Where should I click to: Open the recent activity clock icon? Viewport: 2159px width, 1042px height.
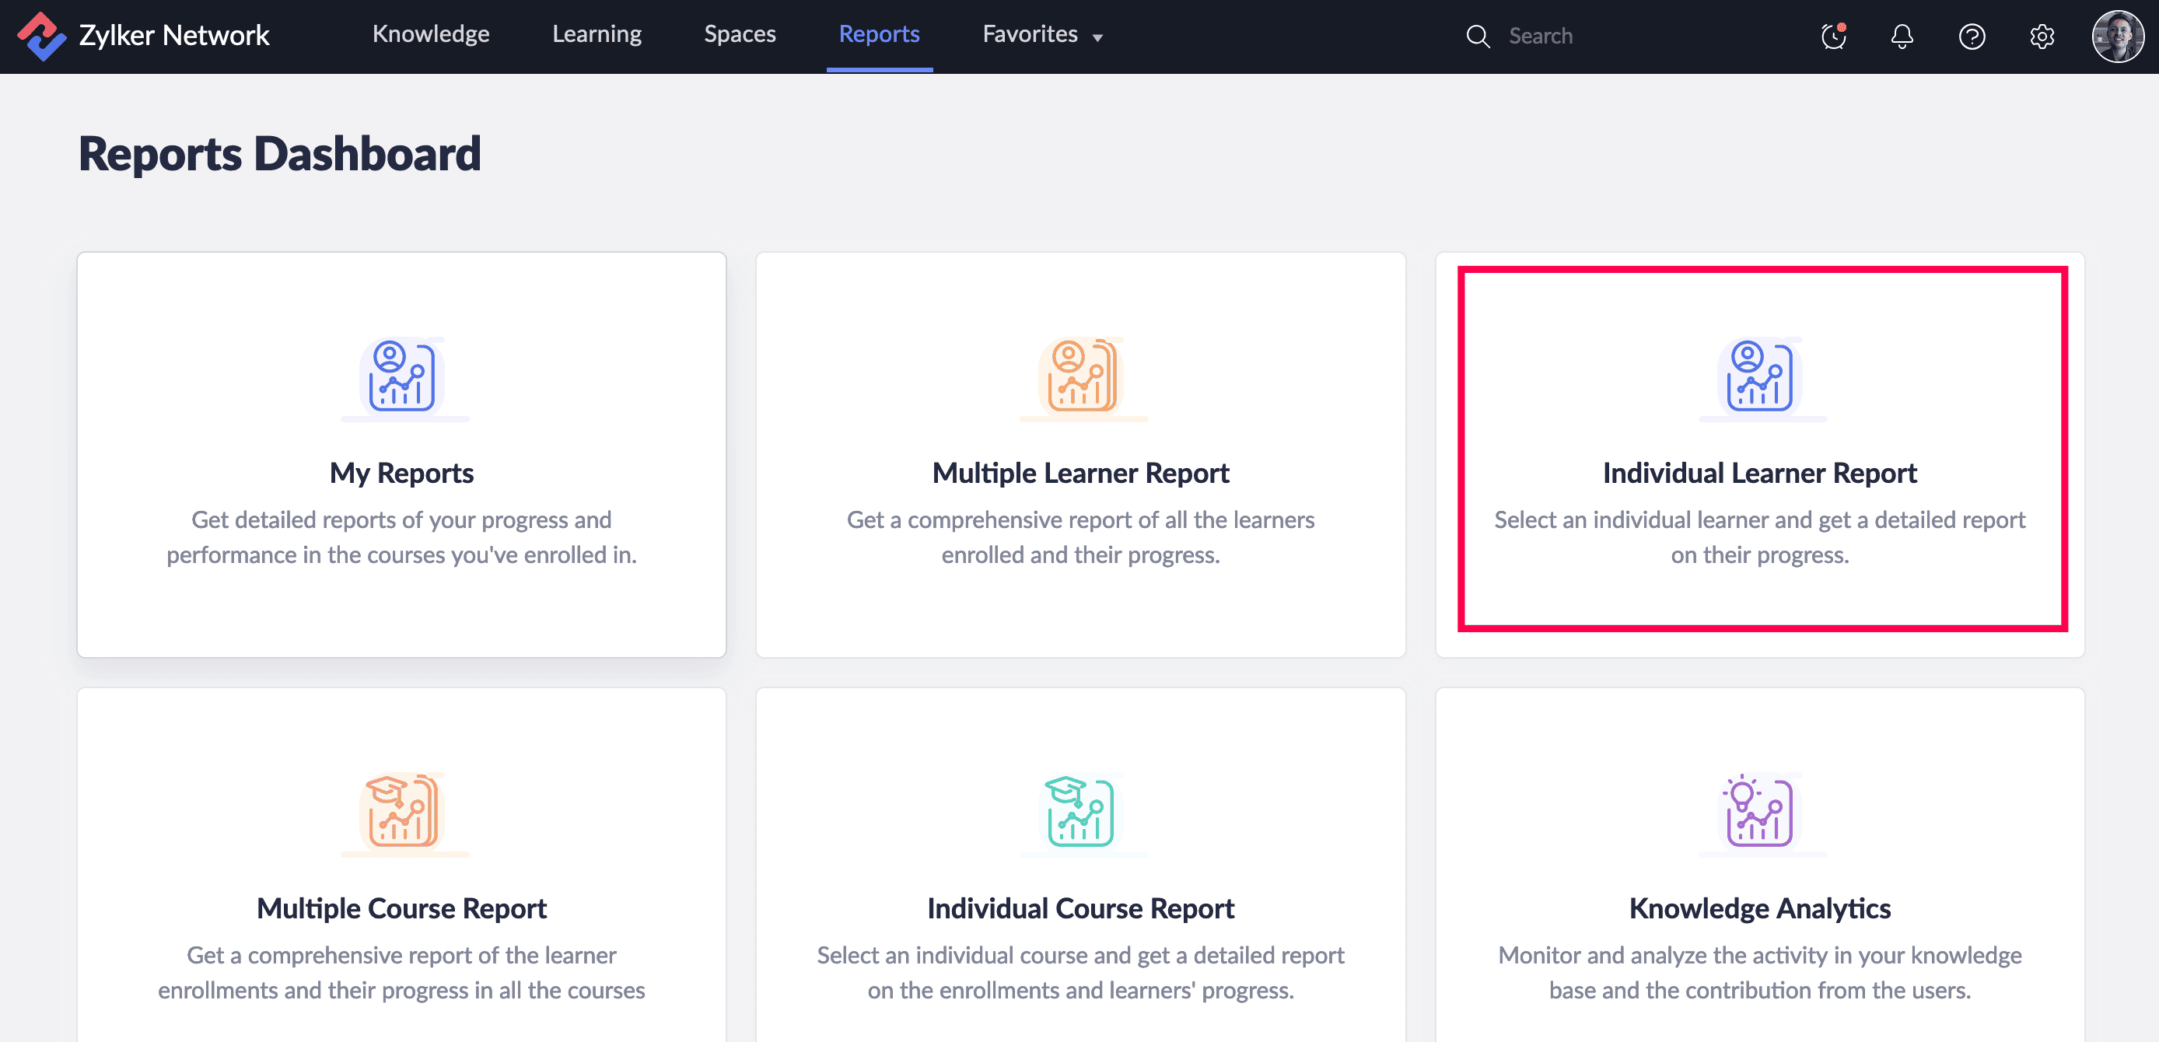coord(1833,36)
